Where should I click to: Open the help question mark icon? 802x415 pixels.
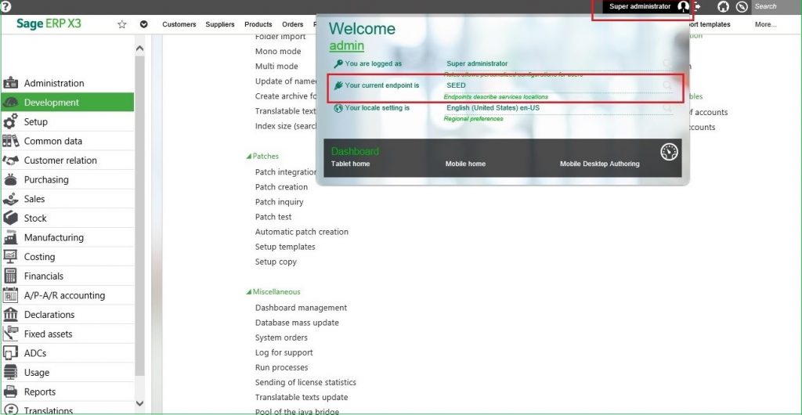[6, 6]
